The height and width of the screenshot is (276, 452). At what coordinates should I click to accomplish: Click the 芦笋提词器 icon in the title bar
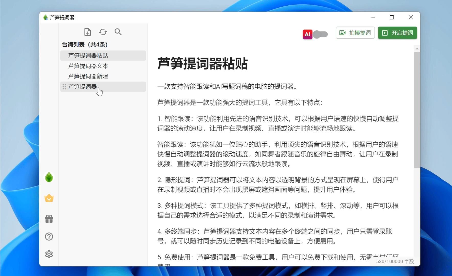click(x=45, y=17)
